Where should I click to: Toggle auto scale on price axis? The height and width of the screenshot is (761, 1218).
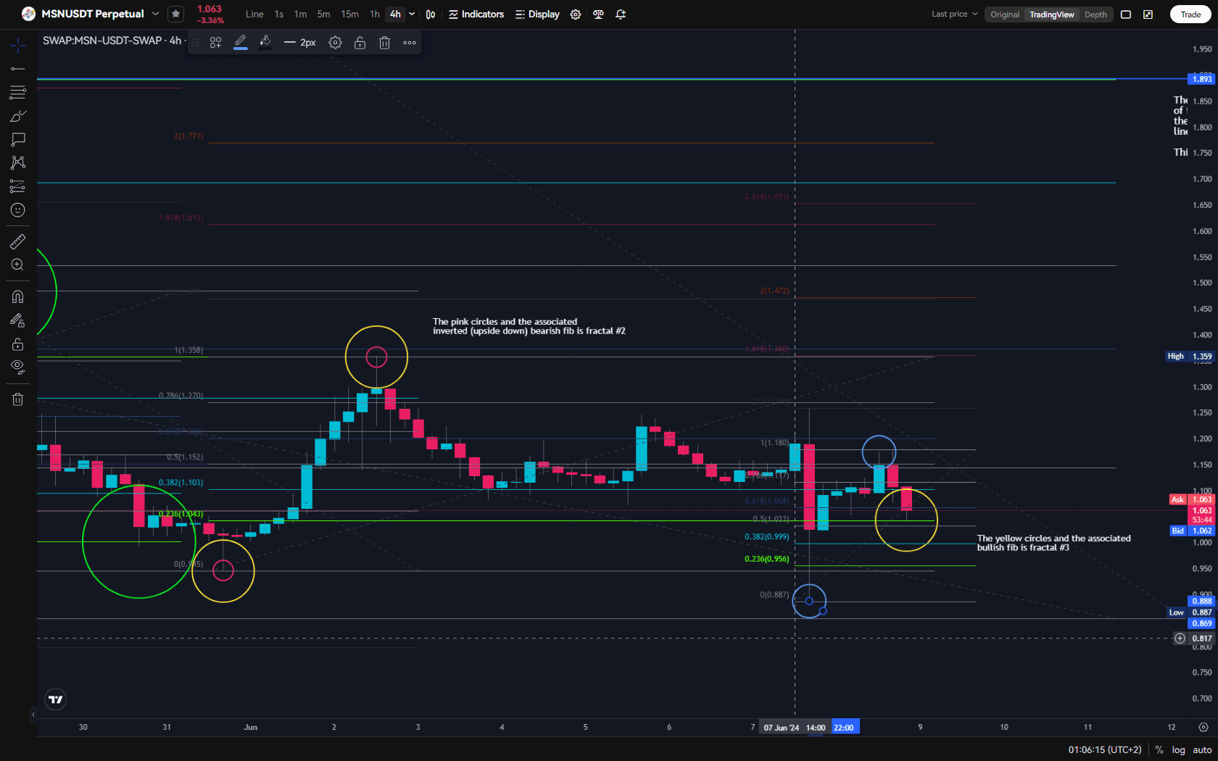pos(1202,750)
